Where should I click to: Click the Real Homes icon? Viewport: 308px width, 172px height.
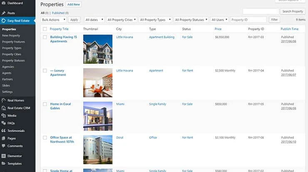[3, 100]
